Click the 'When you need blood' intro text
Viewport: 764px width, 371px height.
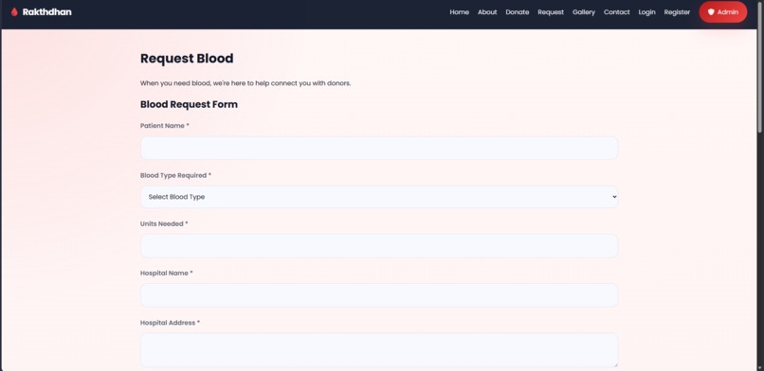[x=246, y=83]
